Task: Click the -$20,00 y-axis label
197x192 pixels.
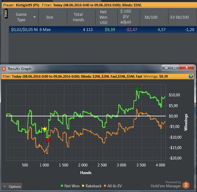Action: 175,158
